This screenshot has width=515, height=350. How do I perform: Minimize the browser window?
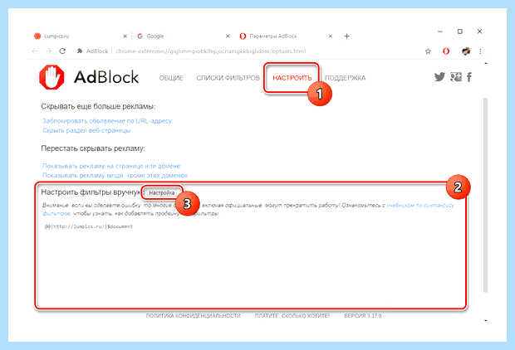[440, 32]
